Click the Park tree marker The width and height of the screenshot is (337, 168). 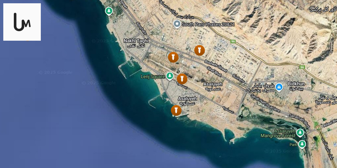click(x=302, y=144)
